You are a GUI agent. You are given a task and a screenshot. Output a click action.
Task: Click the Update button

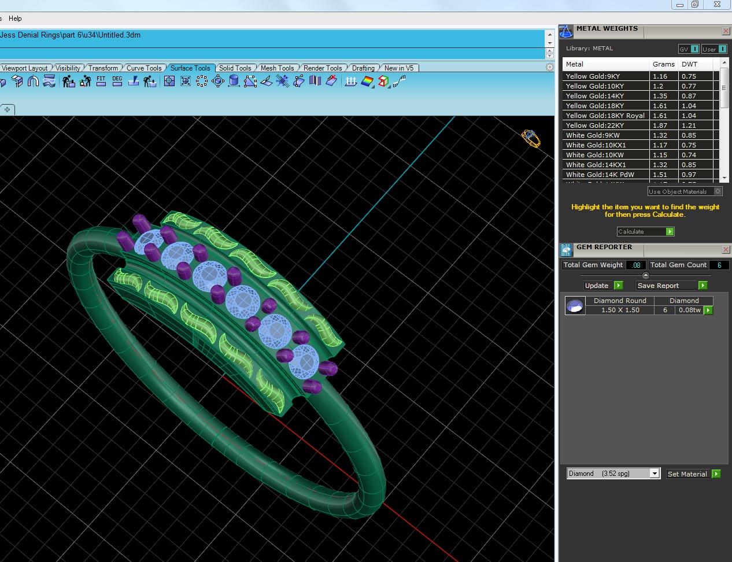point(603,285)
